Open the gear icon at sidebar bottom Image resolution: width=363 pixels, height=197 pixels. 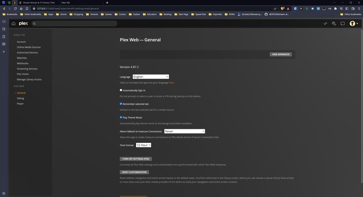[4, 193]
